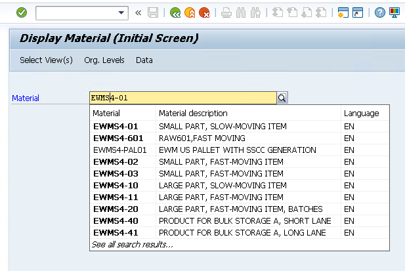
Task: Open the Material search help button
Action: tap(282, 98)
